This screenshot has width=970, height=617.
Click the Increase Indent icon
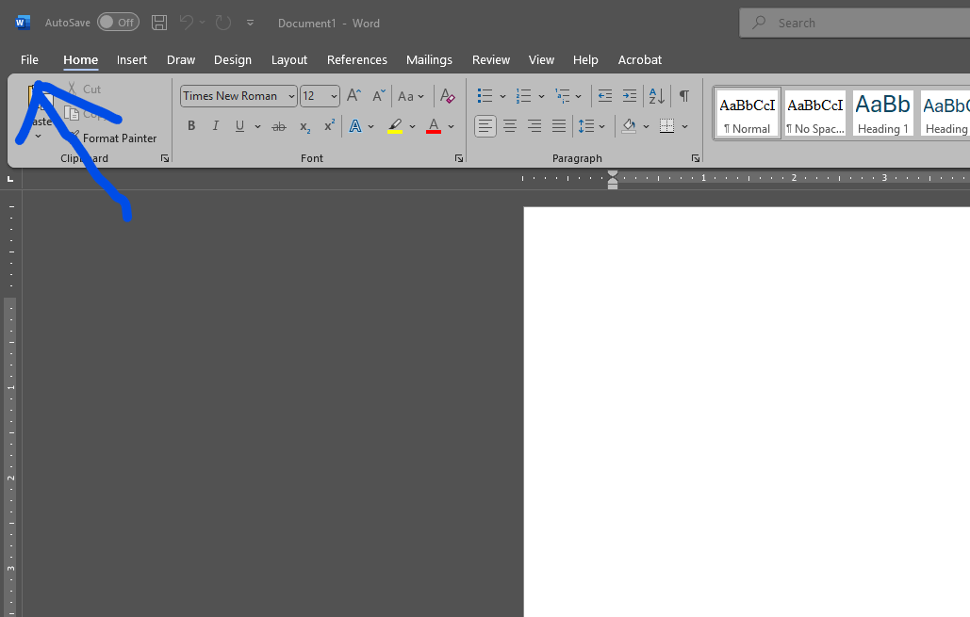click(x=629, y=96)
